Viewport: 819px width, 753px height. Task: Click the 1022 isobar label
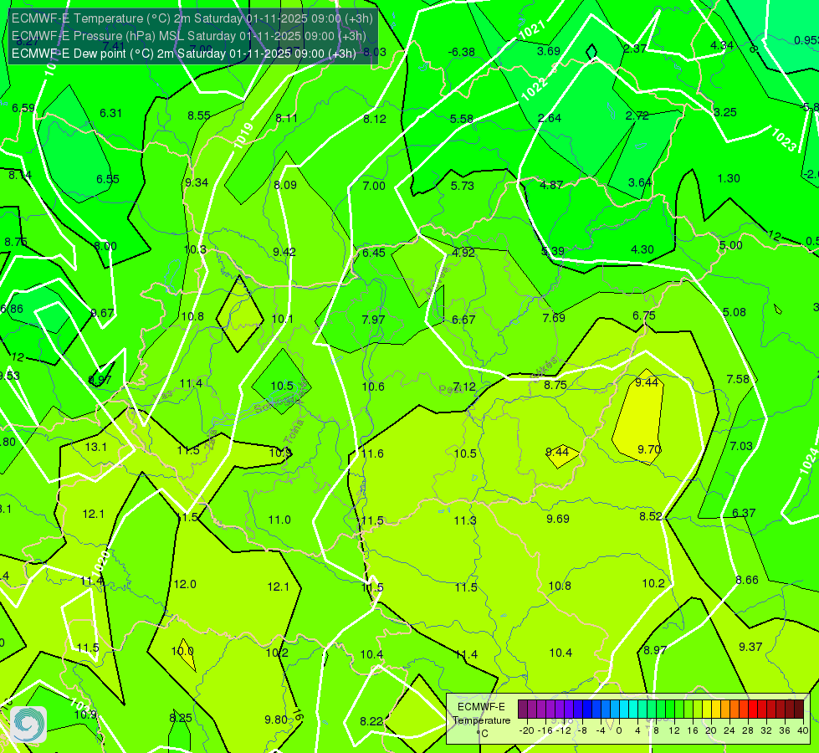click(535, 89)
